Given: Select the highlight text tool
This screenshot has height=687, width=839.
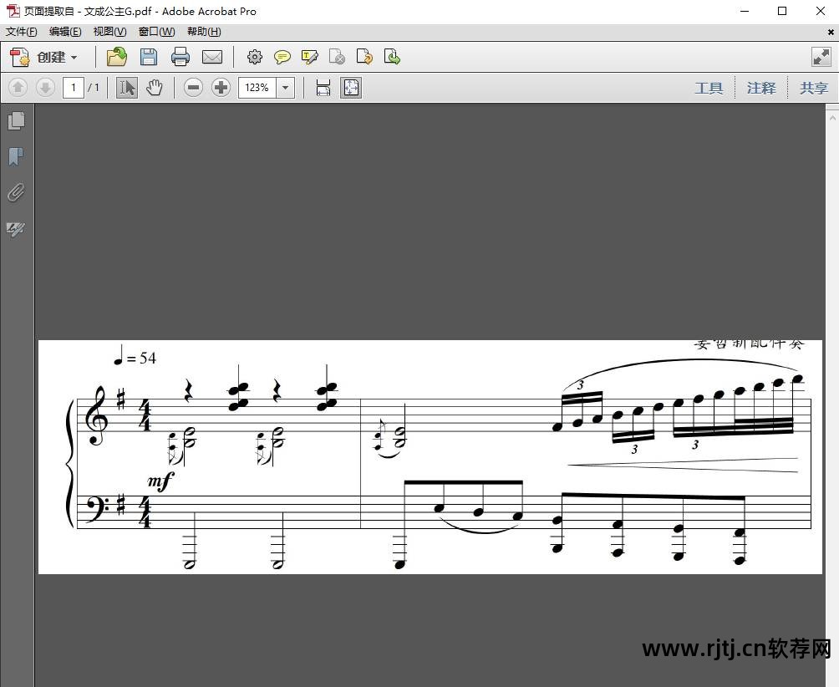Looking at the screenshot, I should pyautogui.click(x=310, y=57).
